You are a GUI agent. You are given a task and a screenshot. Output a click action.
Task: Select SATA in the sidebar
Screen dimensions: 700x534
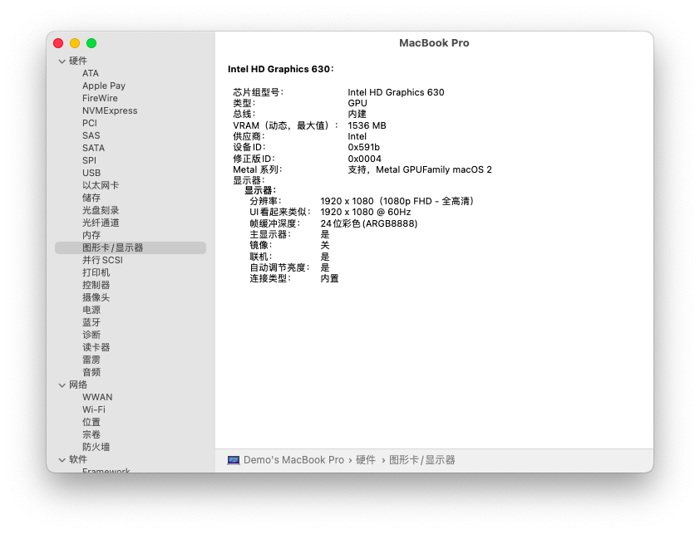point(93,148)
